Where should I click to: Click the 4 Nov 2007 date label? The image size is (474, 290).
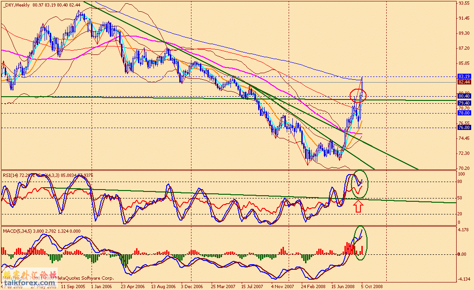click(x=283, y=286)
